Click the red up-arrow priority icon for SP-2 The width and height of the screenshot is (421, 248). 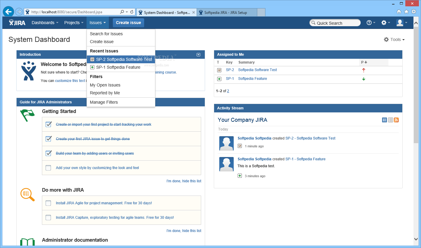coord(363,70)
